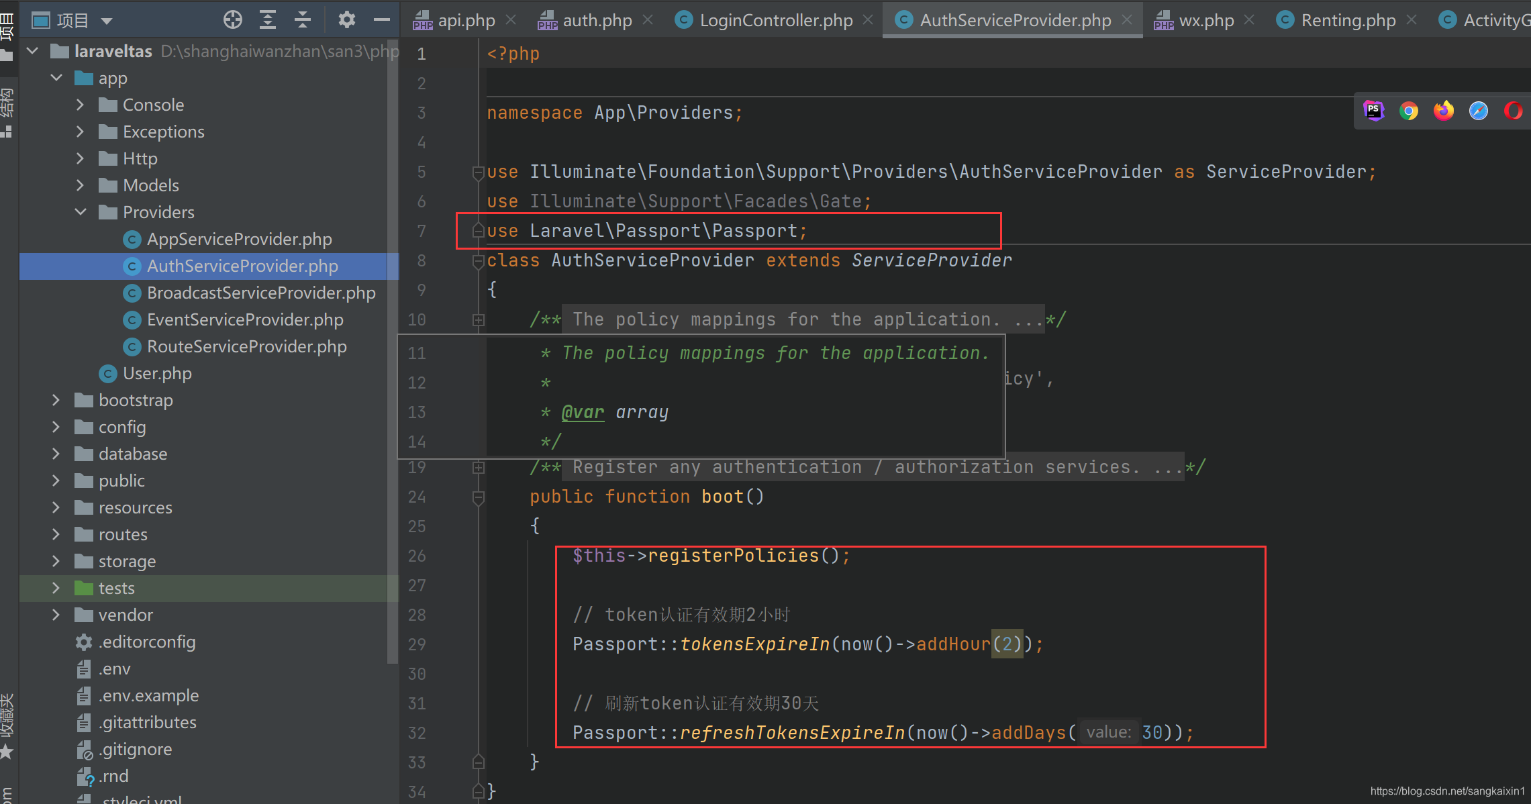Open project panel settings gear
This screenshot has height=804, width=1531.
346,20
